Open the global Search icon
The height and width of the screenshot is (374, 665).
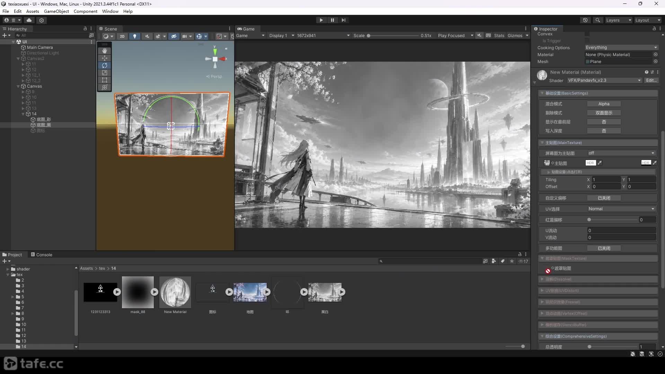[597, 20]
